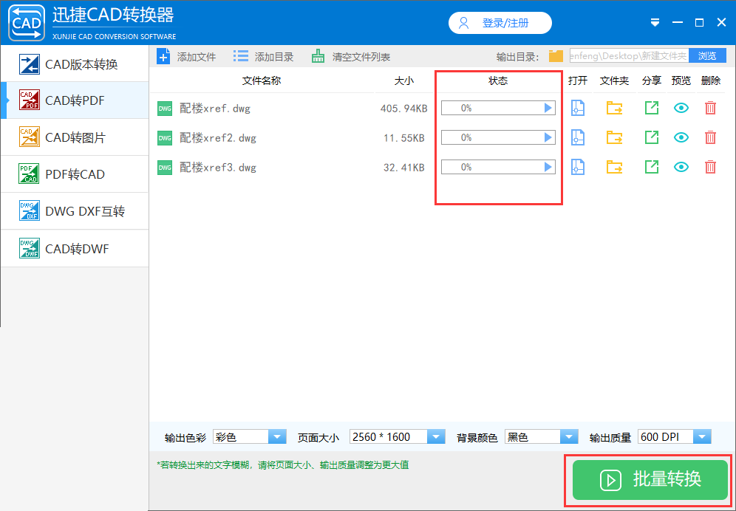This screenshot has height=511, width=736.
Task: Switch to CAD转图片 tab
Action: click(75, 137)
